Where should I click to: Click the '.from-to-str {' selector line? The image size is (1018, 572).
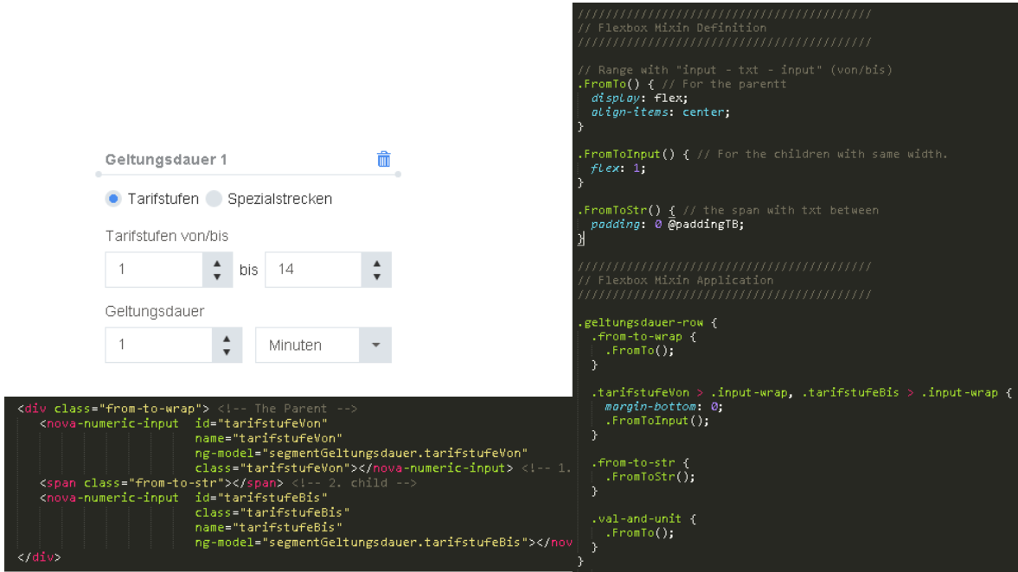[x=640, y=462]
